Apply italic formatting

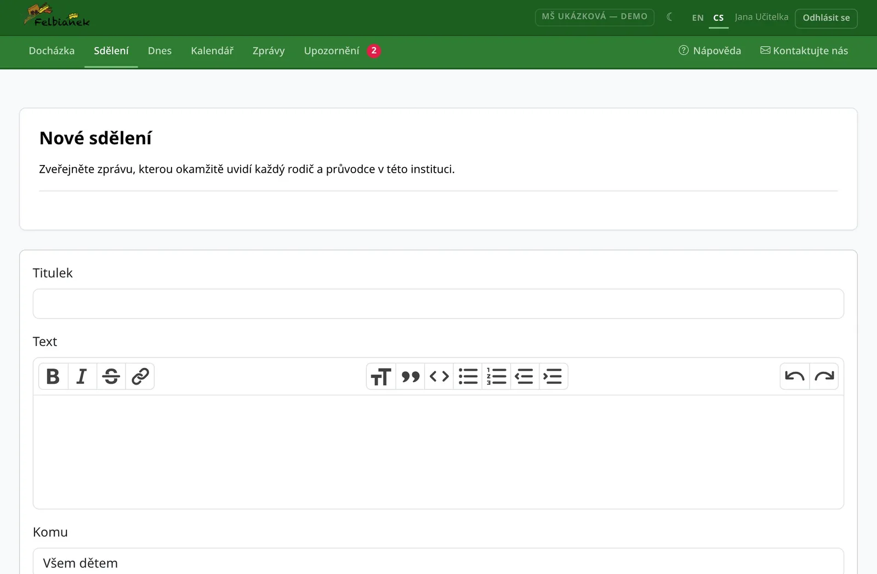82,377
